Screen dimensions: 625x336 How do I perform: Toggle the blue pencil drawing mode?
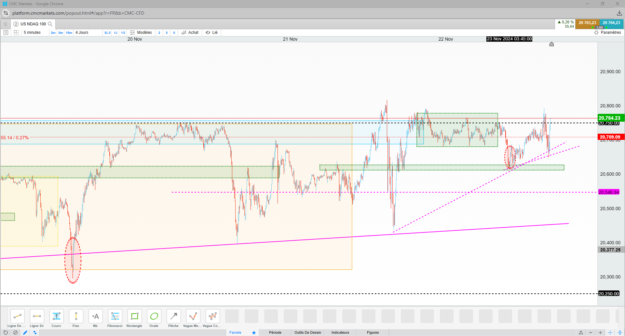(25, 332)
